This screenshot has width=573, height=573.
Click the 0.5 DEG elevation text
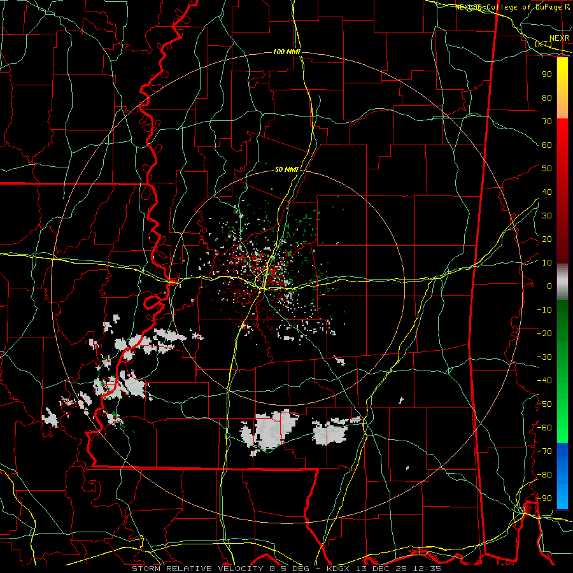pyautogui.click(x=293, y=569)
